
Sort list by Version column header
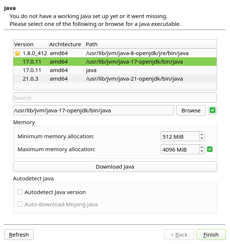tap(30, 44)
